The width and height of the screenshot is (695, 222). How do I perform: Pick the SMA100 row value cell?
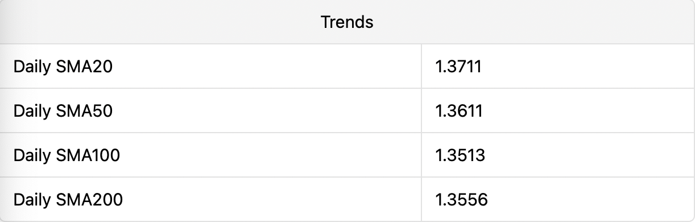pyautogui.click(x=558, y=155)
